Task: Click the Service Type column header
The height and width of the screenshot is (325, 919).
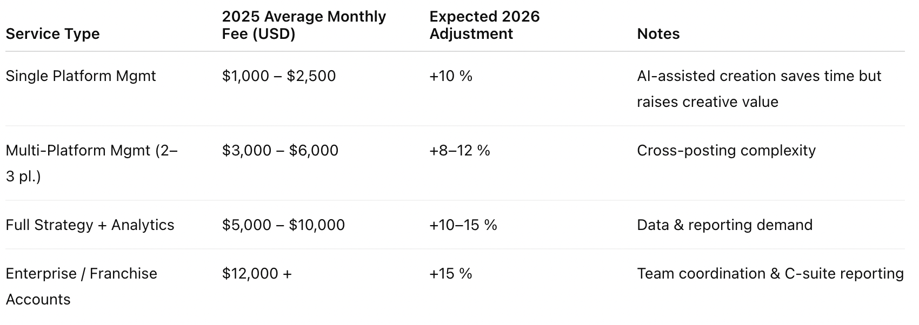Action: [x=53, y=33]
